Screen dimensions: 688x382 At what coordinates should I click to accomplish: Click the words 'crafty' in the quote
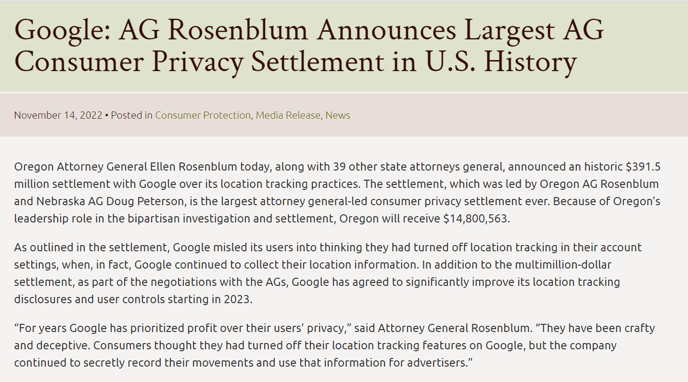640,328
